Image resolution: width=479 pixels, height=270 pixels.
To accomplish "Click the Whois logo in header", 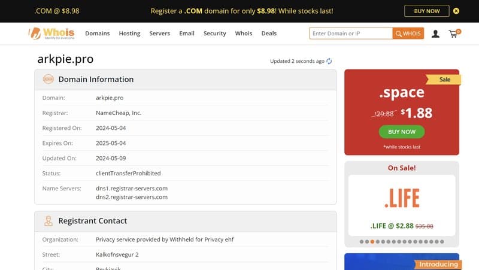I will (x=51, y=34).
